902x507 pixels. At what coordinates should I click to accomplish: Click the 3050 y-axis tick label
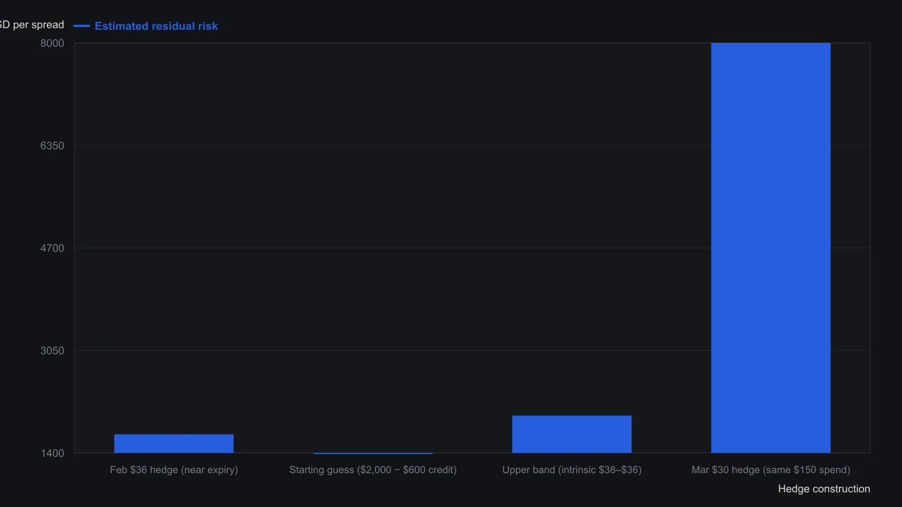pyautogui.click(x=52, y=351)
